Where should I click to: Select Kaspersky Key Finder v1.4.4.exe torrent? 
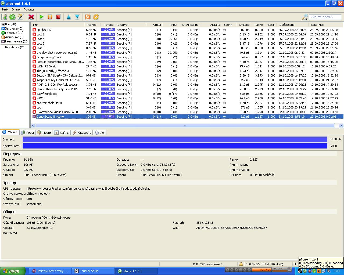pos(187,80)
